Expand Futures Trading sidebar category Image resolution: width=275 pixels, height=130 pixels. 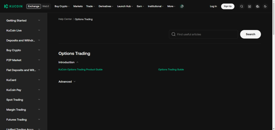24,120
